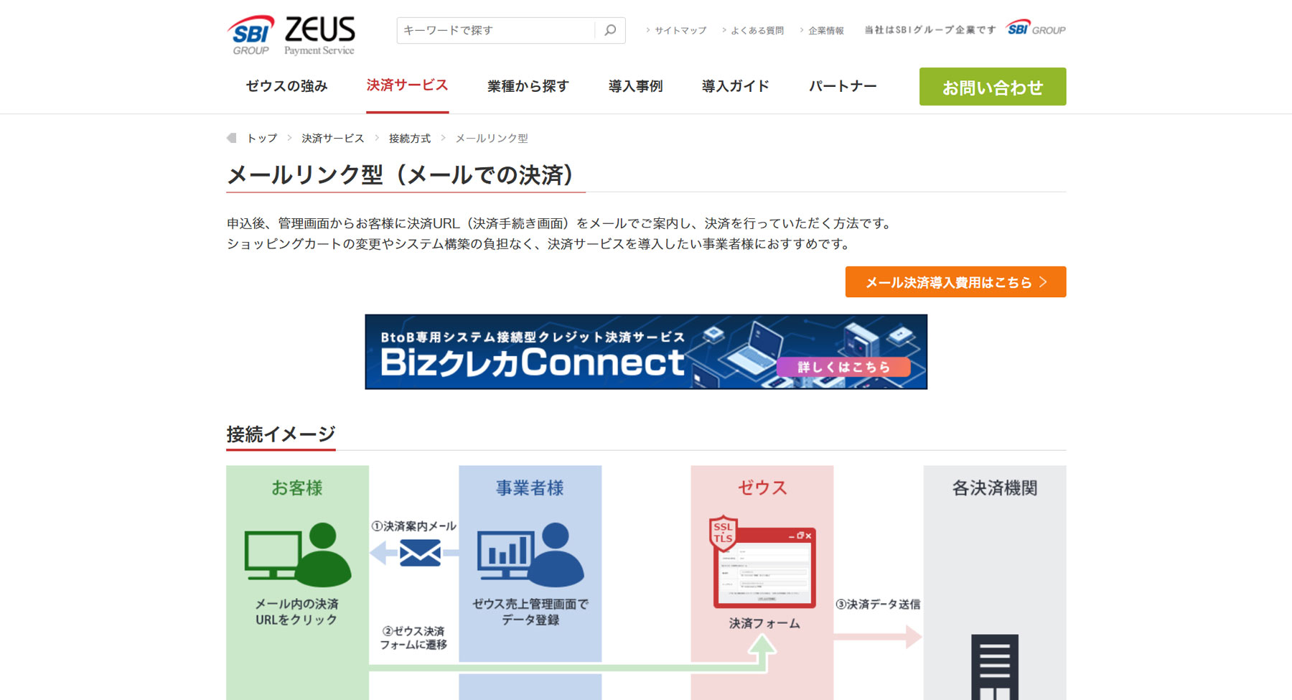Click the orange メール決済導入費用はこちら button

click(x=955, y=281)
